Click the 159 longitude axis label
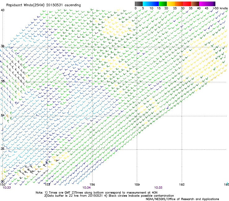The width and height of the screenshot is (229, 201). (x=137, y=185)
